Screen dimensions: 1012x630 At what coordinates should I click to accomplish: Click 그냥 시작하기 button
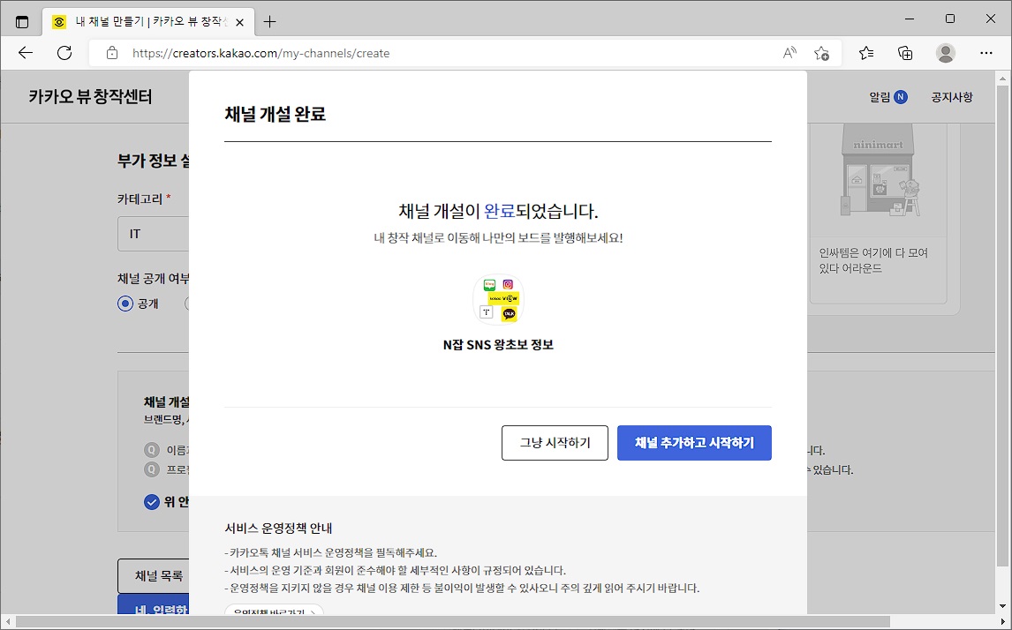[x=555, y=442]
